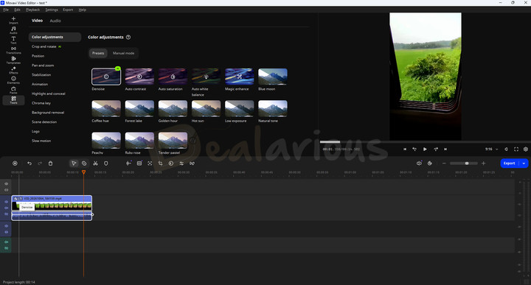The height and width of the screenshot is (285, 531).
Task: Zoom in the timeline with the plus icon
Action: pos(483,163)
